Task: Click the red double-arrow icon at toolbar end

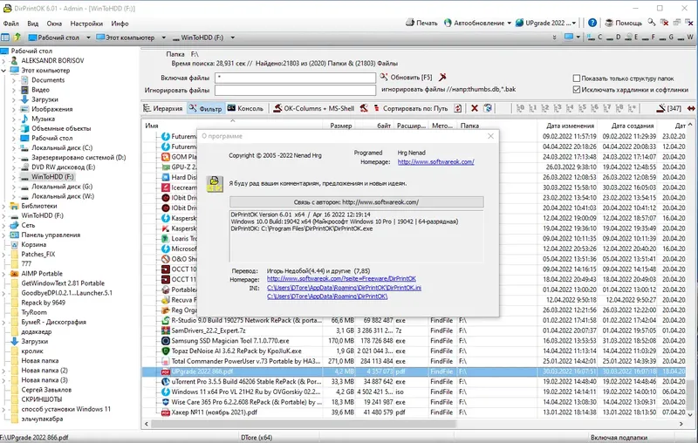Action: [x=691, y=108]
